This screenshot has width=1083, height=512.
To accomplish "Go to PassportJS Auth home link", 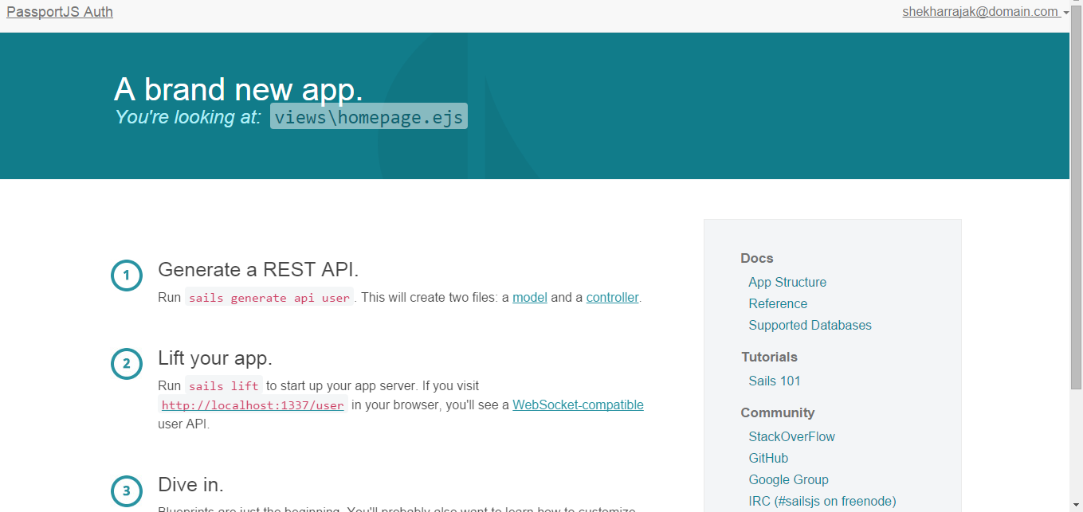I will pos(60,12).
